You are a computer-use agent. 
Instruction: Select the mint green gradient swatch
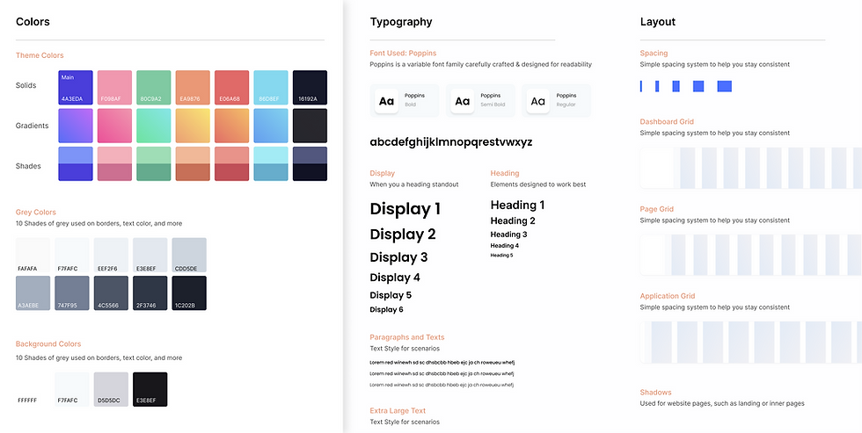click(x=153, y=126)
